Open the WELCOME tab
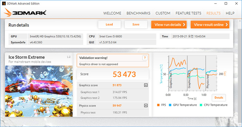This screenshot has width=242, height=127. [112, 13]
